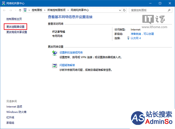Click the new connection setup icon
175x129 pixels.
click(55, 53)
